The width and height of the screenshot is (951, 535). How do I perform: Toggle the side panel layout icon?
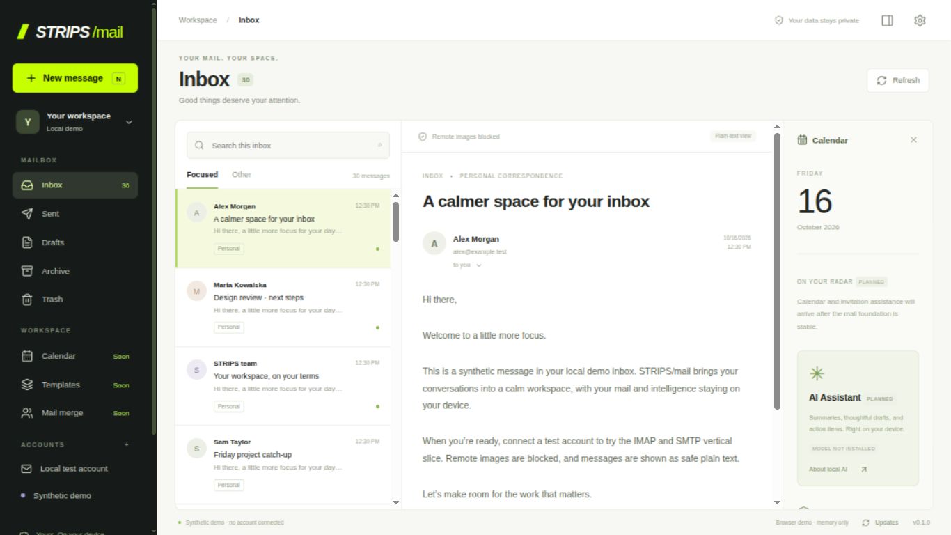887,20
